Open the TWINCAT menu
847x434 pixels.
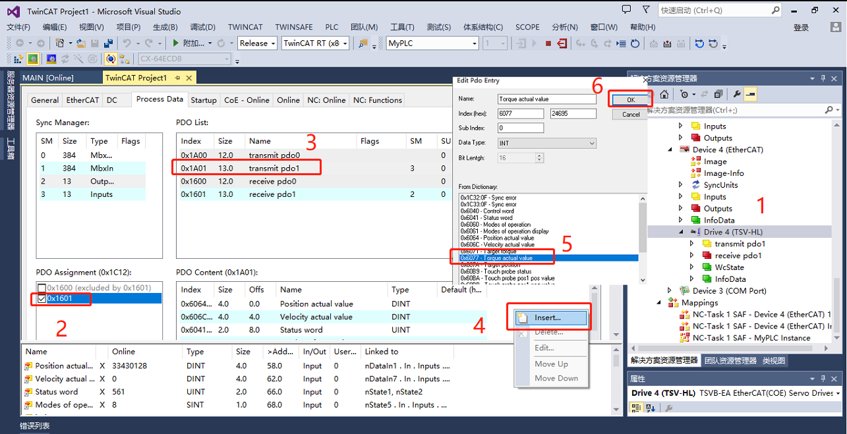click(x=245, y=27)
